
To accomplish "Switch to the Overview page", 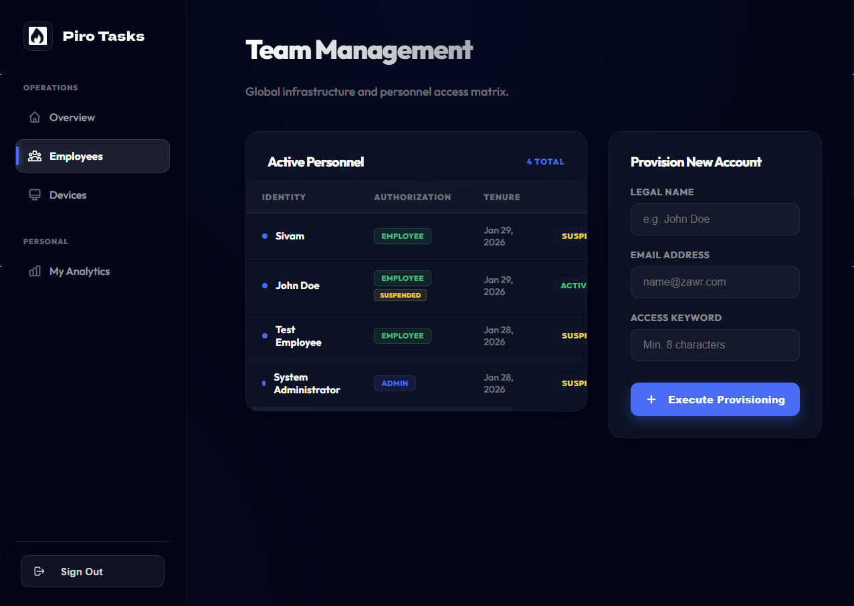I will [x=71, y=117].
